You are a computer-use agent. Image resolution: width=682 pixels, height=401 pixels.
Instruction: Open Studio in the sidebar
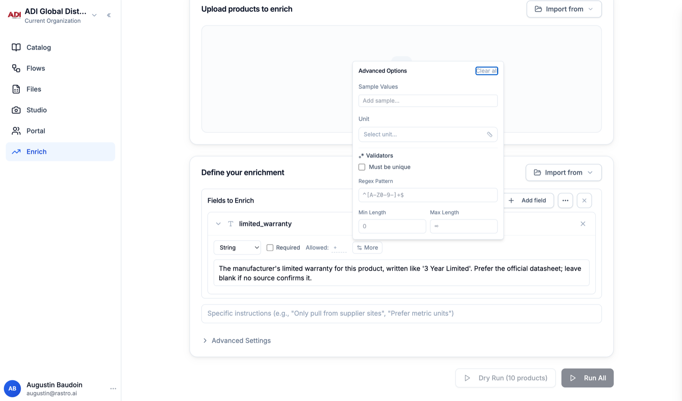60,110
